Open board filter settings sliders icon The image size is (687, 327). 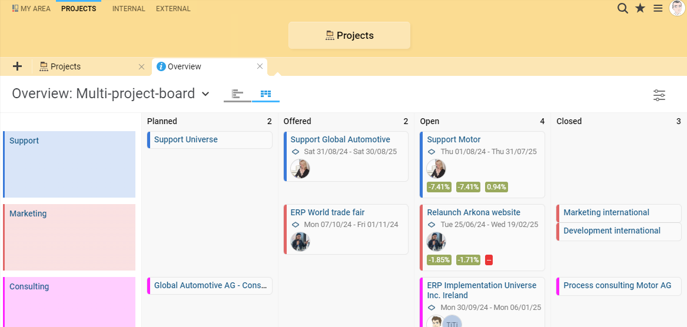(659, 95)
